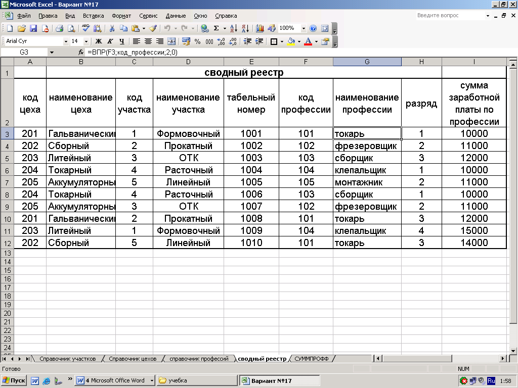
Task: Click the fill color paint bucket
Action: pyautogui.click(x=291, y=41)
